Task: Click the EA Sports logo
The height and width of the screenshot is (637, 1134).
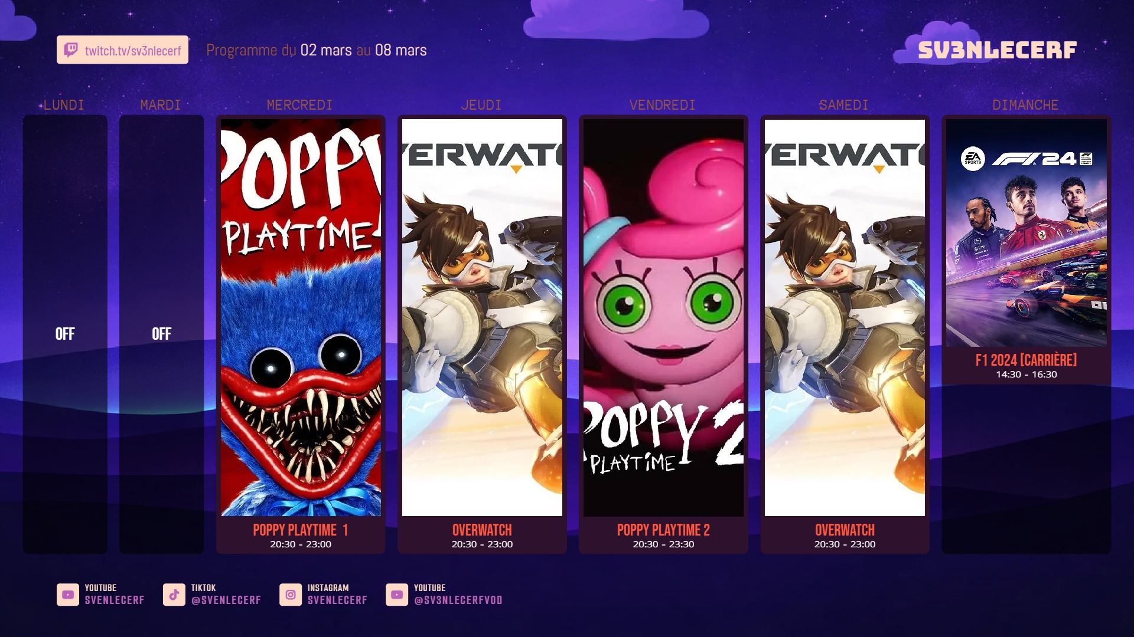Action: (x=973, y=159)
